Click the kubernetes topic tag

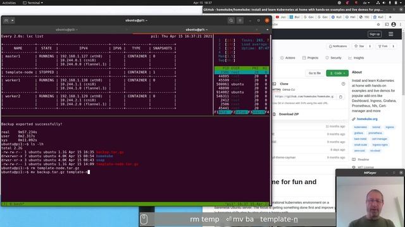pyautogui.click(x=360, y=127)
